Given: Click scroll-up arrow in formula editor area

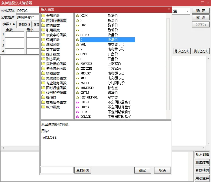Looking at the screenshot, I should 208,59.
